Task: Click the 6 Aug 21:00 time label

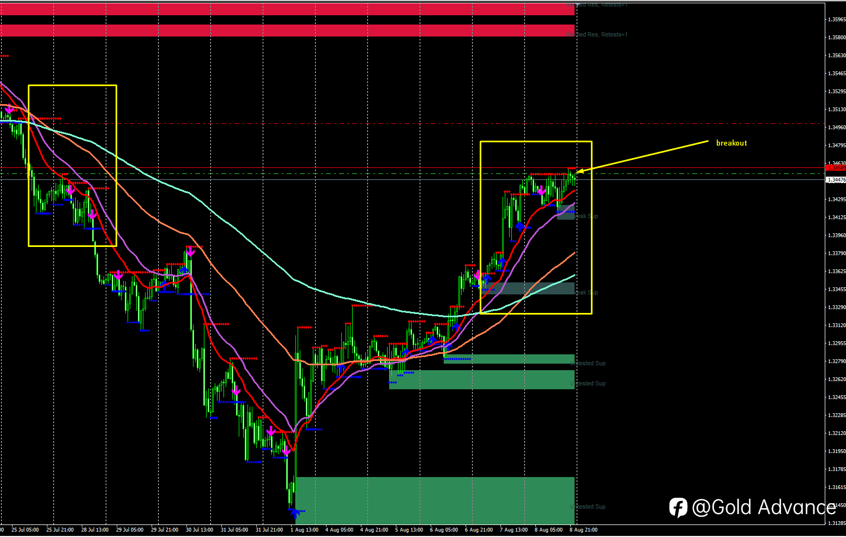Action: [x=479, y=530]
